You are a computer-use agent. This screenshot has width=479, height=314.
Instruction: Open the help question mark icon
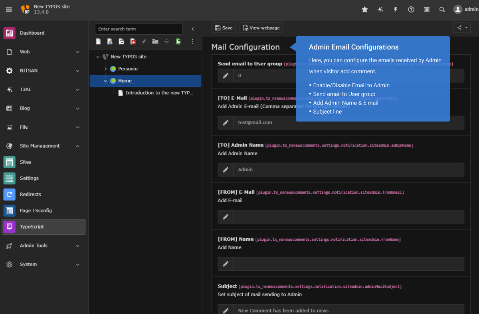point(411,10)
